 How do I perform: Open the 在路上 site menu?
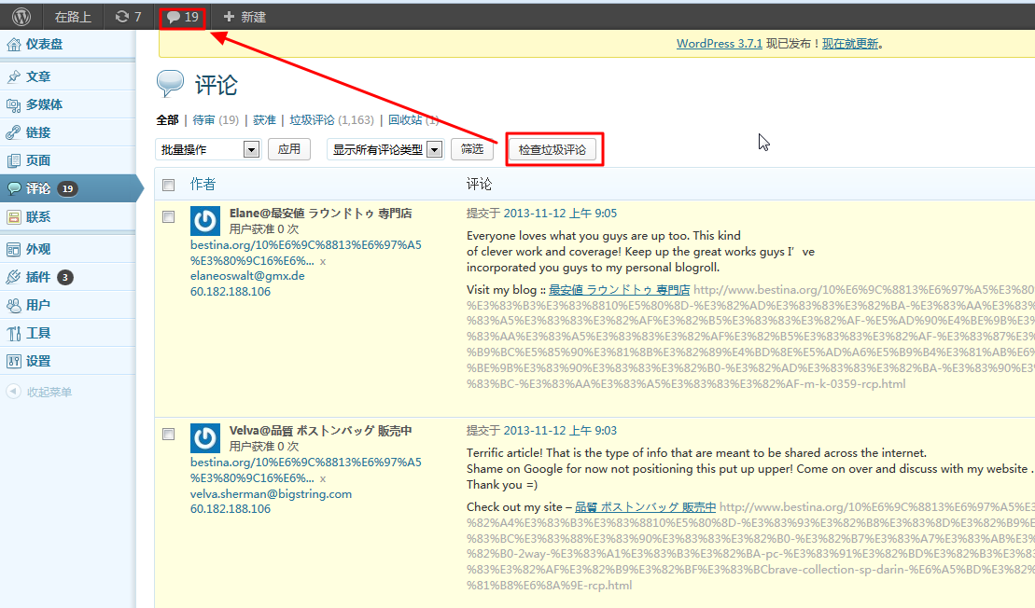pyautogui.click(x=73, y=17)
